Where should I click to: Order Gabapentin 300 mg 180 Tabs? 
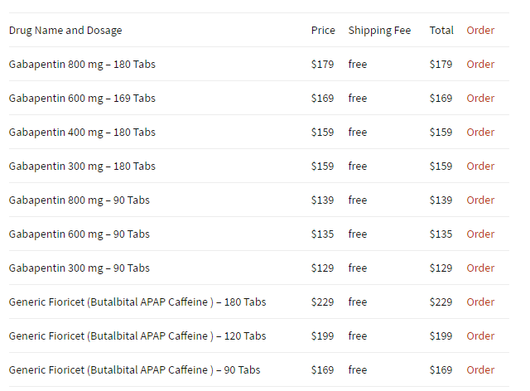480,166
